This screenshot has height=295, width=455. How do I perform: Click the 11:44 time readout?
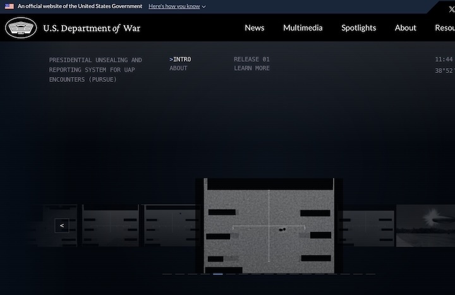(444, 59)
